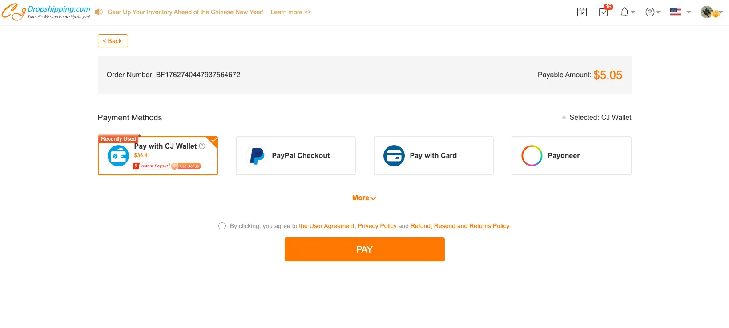Choose the Pay with CJ Wallet option
The height and width of the screenshot is (328, 729).
tap(165, 146)
